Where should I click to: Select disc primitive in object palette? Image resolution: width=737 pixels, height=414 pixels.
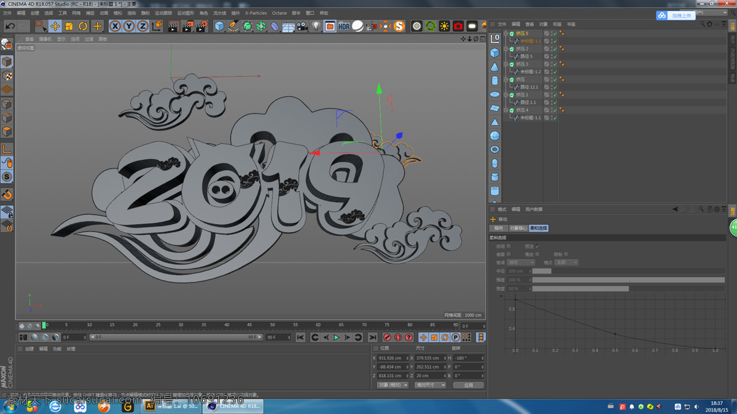[495, 95]
